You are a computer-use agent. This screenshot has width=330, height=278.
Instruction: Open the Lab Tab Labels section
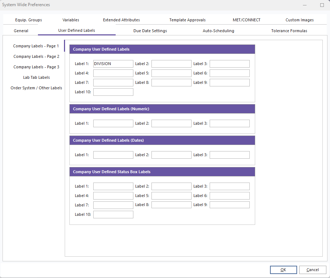pos(36,77)
